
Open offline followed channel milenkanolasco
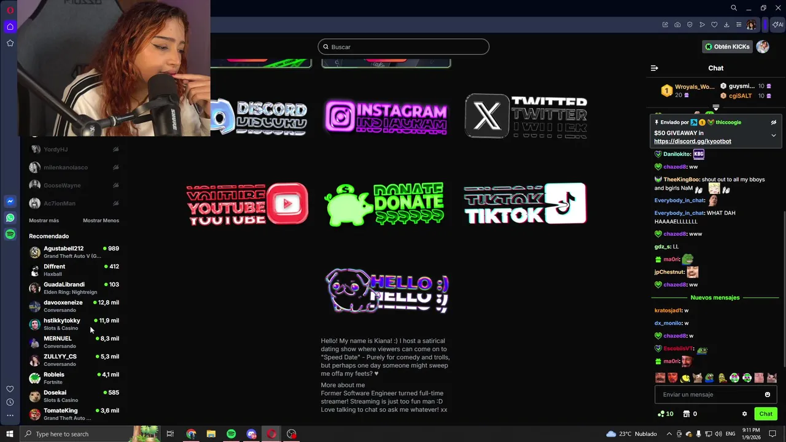pos(74,168)
